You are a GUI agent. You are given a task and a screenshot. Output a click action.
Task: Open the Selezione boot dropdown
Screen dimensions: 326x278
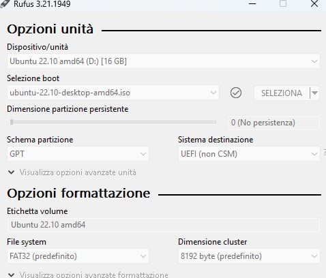click(113, 93)
